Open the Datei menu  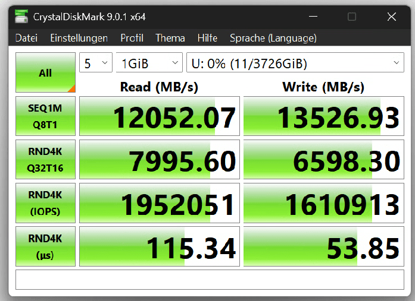pyautogui.click(x=26, y=38)
